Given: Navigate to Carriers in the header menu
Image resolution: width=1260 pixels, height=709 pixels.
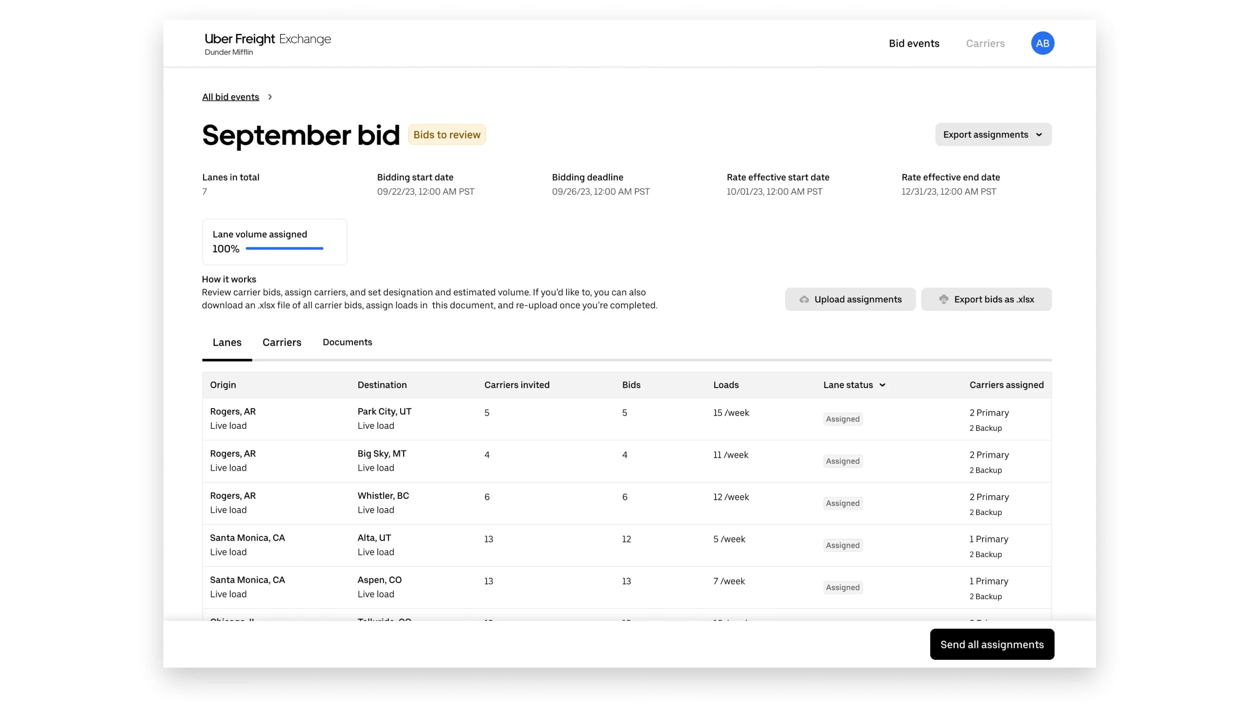Looking at the screenshot, I should [985, 43].
